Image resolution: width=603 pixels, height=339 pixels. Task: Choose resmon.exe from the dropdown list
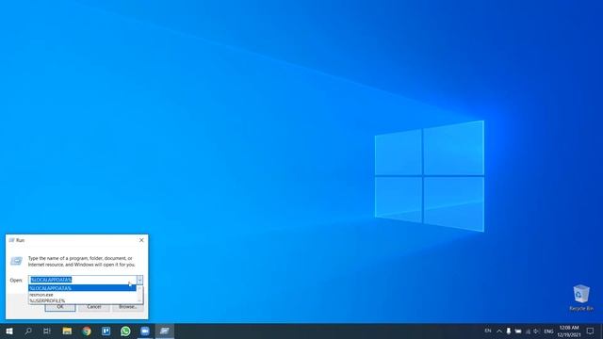(82, 295)
